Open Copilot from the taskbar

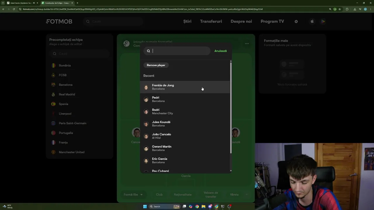[x=191, y=206]
